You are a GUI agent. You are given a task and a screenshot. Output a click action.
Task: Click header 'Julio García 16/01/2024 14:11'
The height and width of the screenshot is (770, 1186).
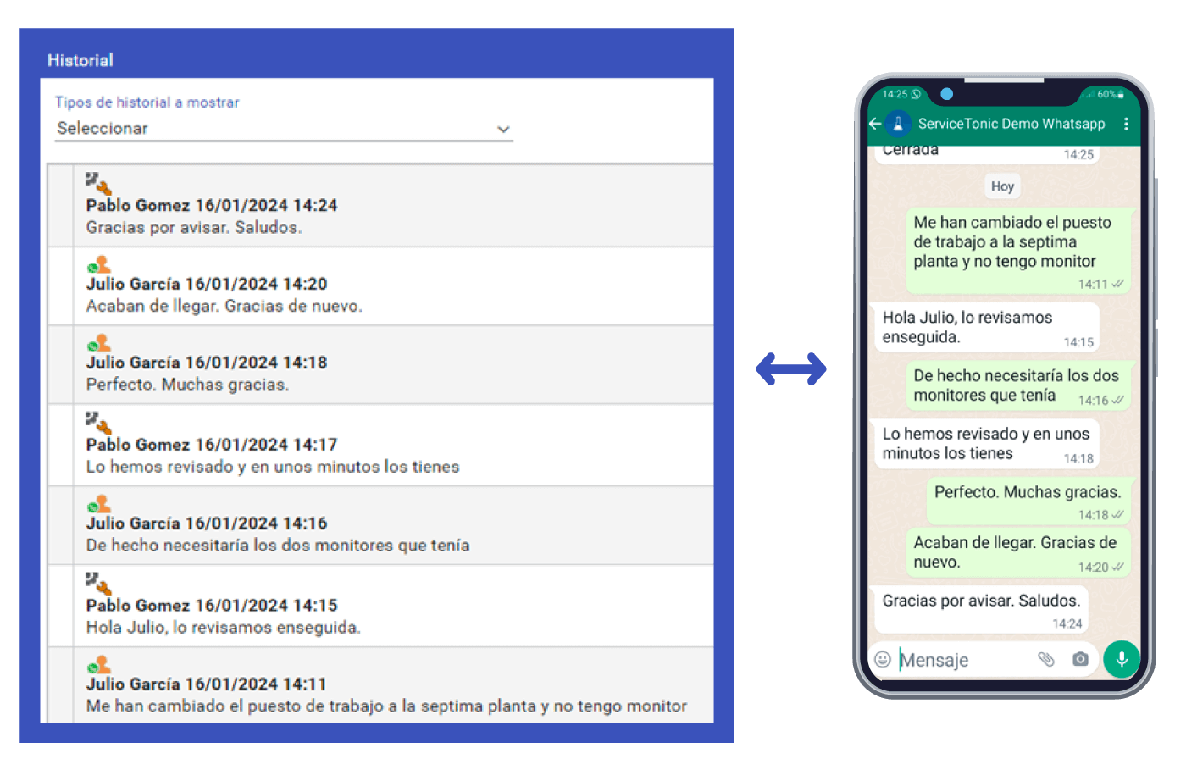tap(207, 684)
